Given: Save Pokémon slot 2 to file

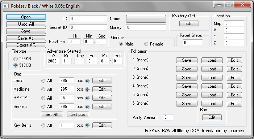Looking at the screenshot, I should click(x=187, y=69).
